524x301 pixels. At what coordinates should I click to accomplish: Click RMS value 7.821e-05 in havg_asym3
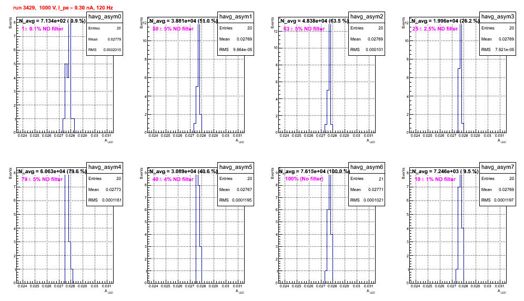[505, 50]
